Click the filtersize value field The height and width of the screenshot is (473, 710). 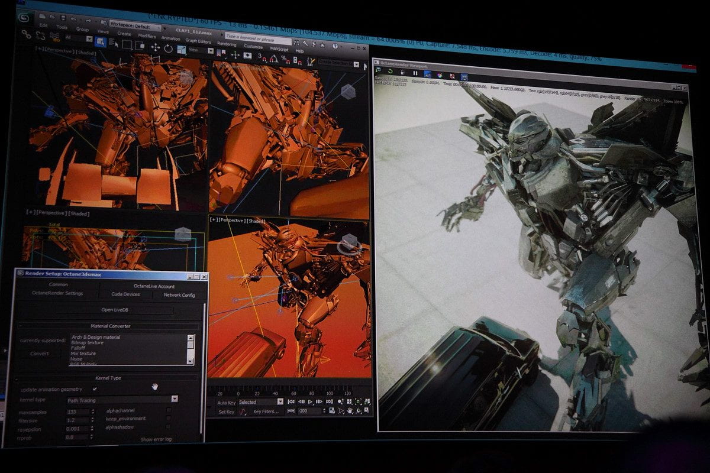click(76, 420)
